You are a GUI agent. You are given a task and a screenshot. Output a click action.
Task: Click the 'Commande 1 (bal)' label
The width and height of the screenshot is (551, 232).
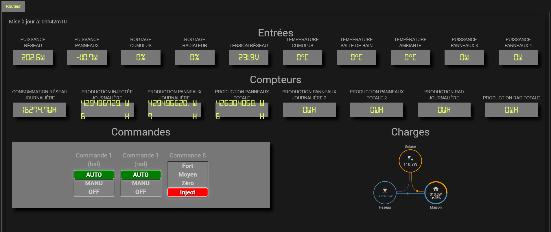pyautogui.click(x=94, y=160)
